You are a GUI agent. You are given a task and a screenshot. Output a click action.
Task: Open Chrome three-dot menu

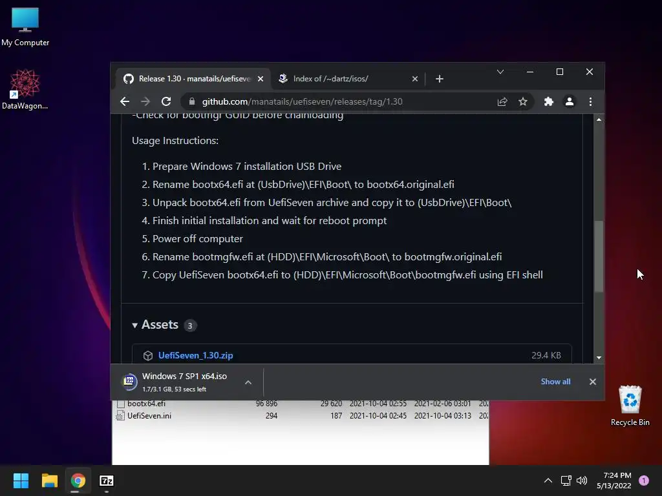point(590,101)
